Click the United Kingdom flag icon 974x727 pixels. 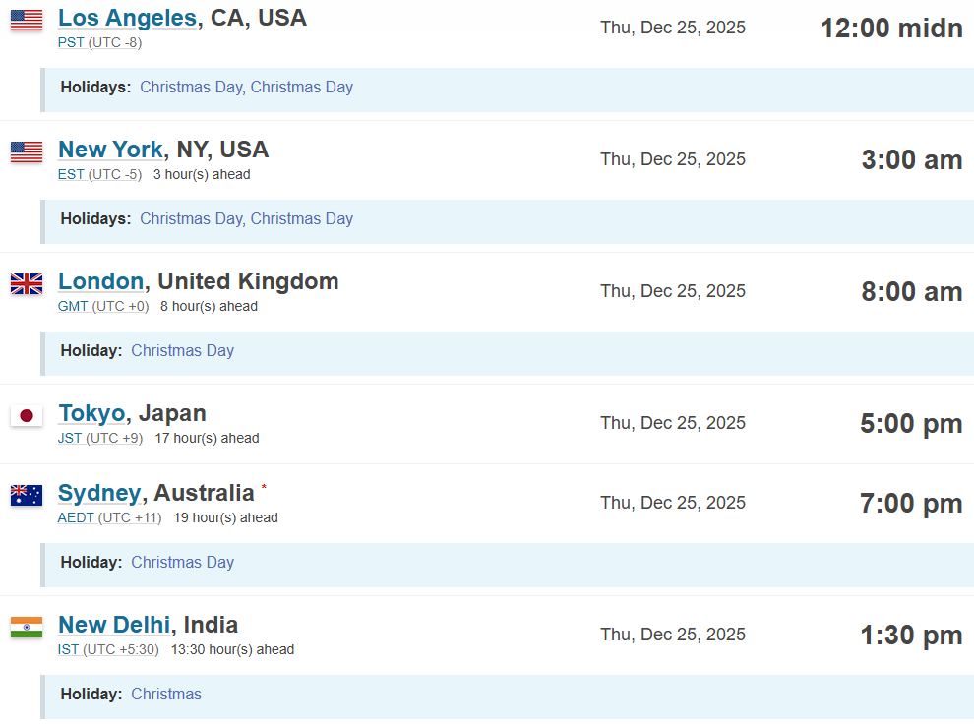tap(27, 283)
